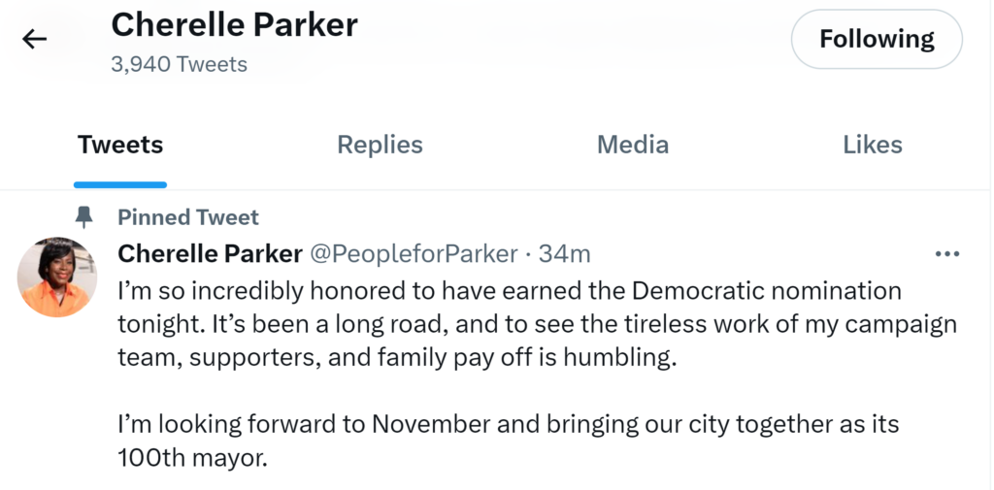Switch to the Replies tab
Image resolution: width=994 pixels, height=490 pixels.
coord(380,146)
